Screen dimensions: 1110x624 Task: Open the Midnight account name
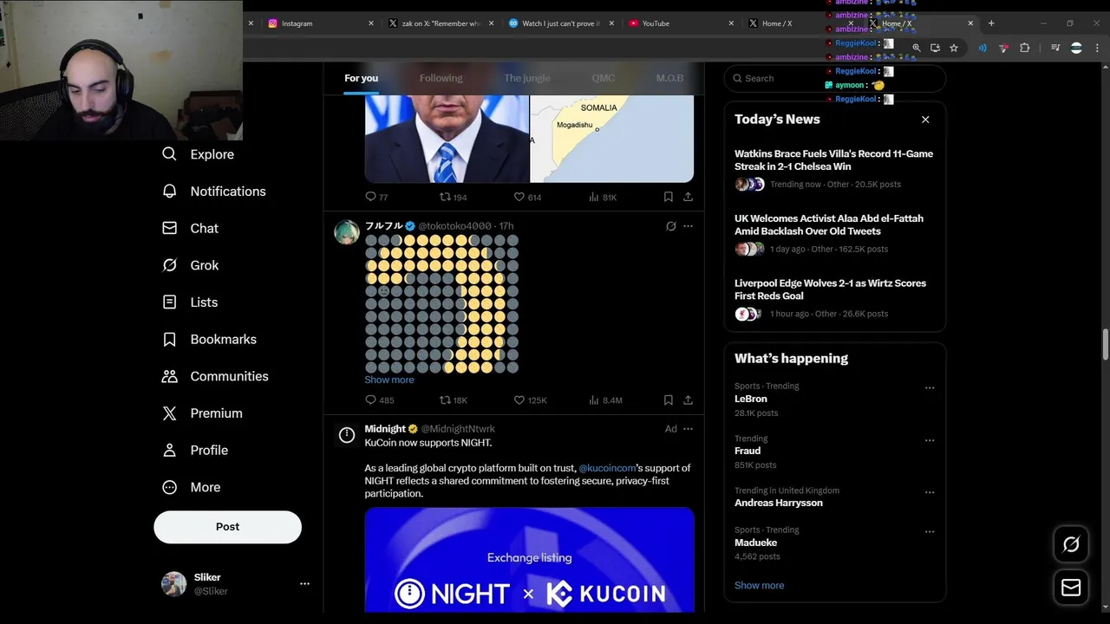click(385, 429)
